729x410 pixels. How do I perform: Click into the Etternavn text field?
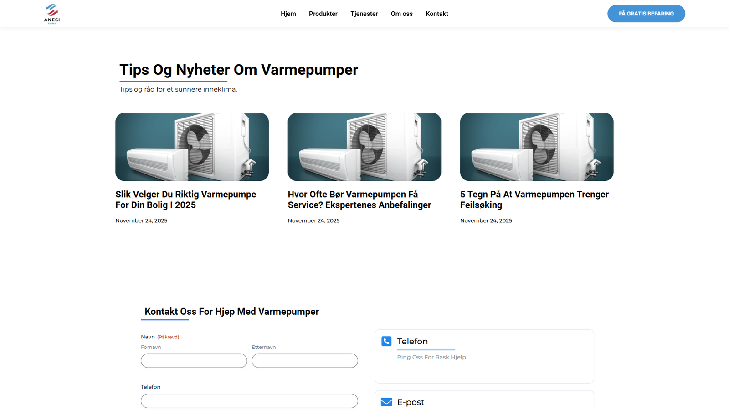[304, 361]
